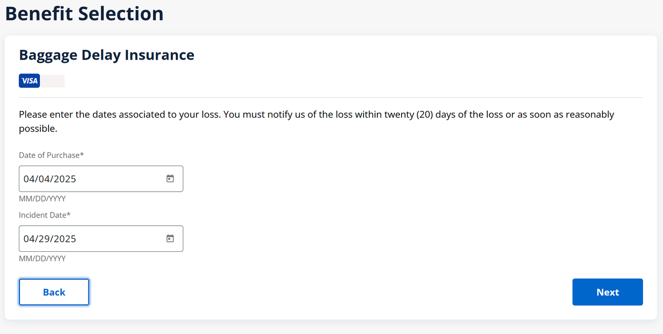Click the MM/DD/YYYY hint under Date of Purchase

point(42,198)
